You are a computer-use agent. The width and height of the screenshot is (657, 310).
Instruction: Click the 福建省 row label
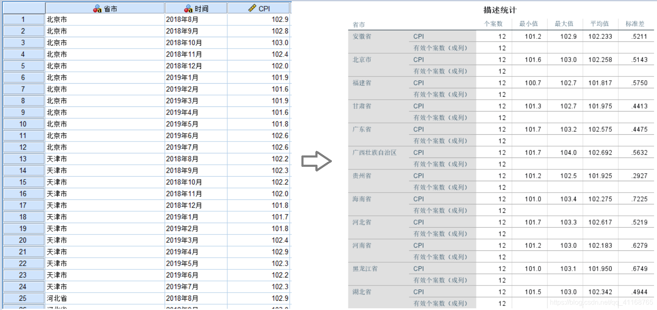[x=362, y=83]
